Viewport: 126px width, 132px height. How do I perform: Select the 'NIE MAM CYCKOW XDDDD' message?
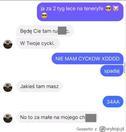pos(88,59)
